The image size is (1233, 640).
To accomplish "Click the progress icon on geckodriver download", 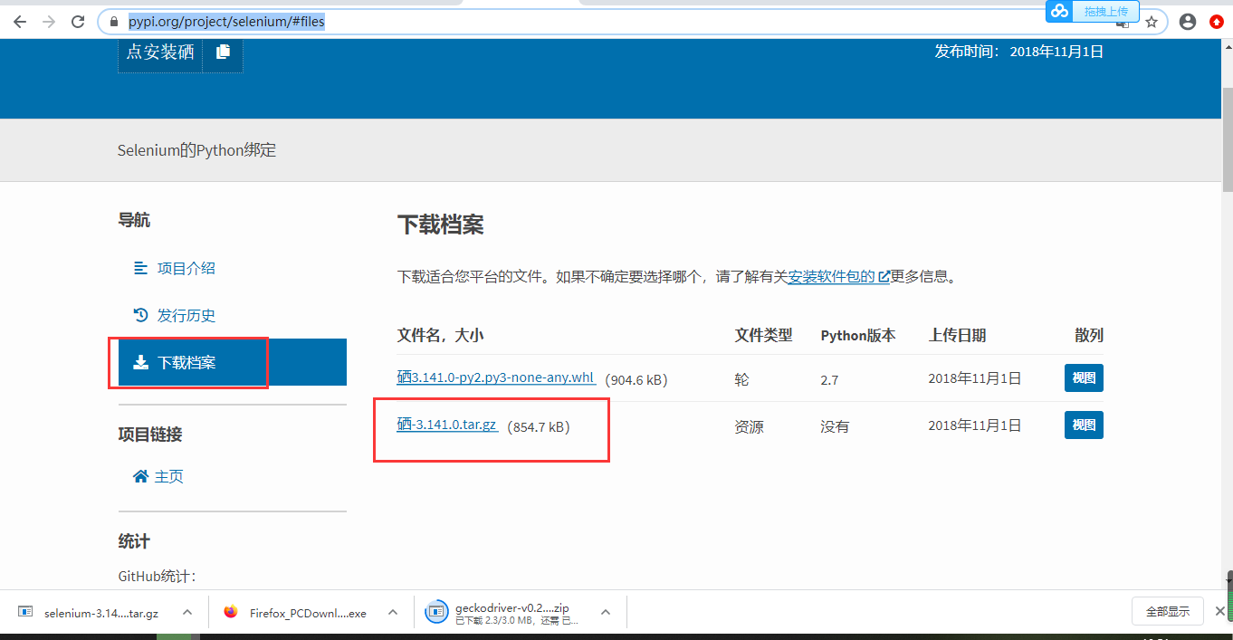I will (437, 612).
